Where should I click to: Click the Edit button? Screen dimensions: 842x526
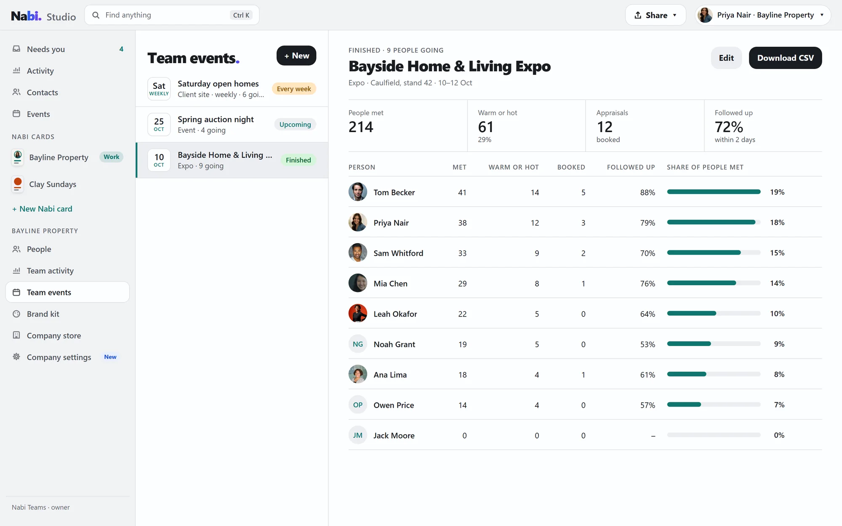coord(726,58)
